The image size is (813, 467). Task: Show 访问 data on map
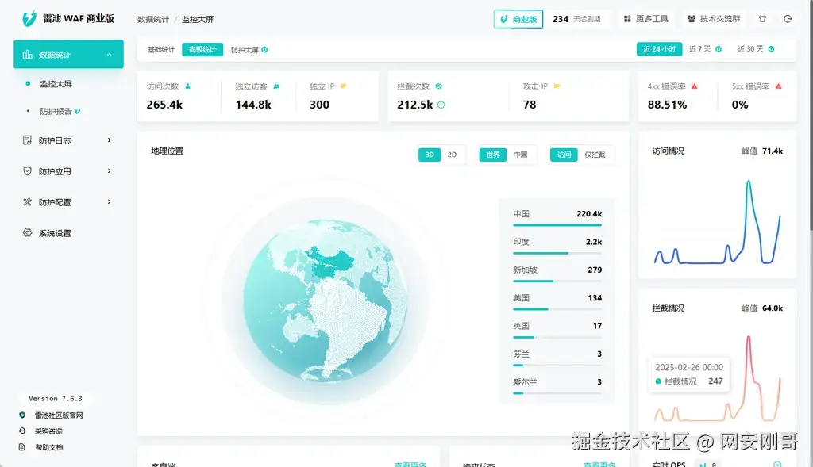coord(564,155)
